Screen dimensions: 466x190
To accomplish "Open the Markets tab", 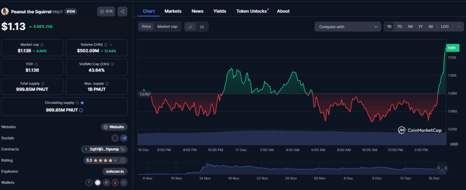I will coord(173,11).
